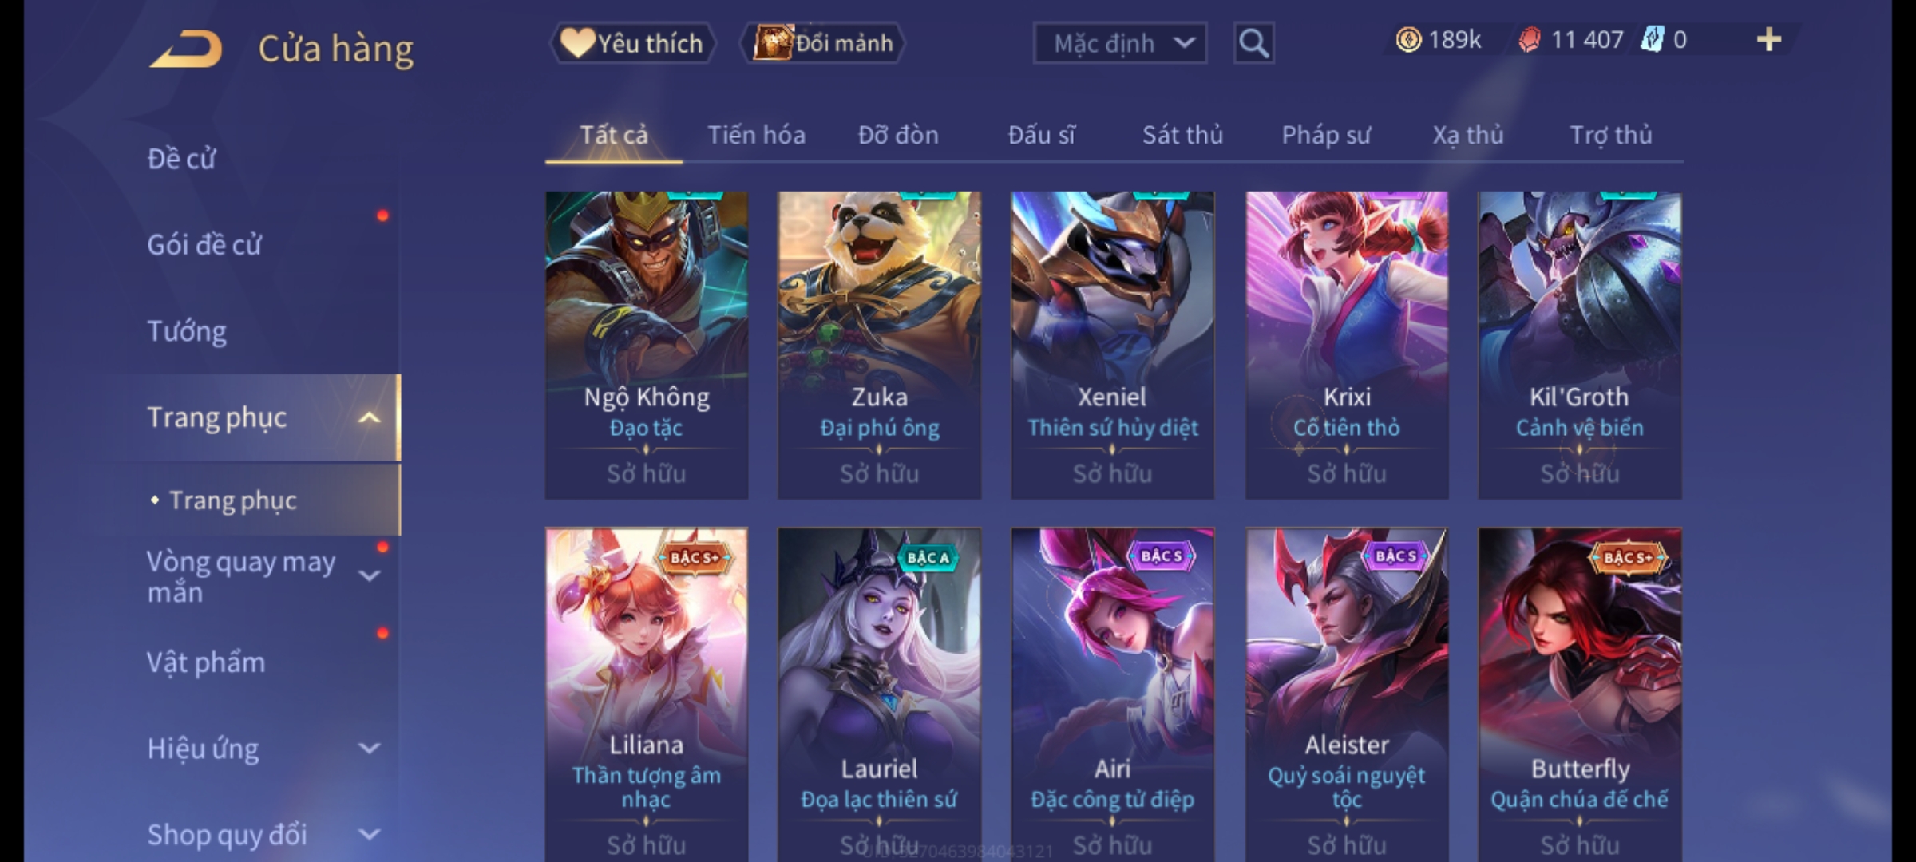Go to Tướng in the sidebar
The image size is (1916, 862).
187,331
